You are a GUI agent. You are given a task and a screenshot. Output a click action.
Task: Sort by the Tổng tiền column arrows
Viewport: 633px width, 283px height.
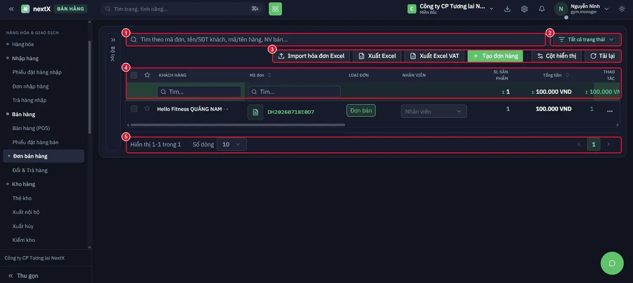[567, 75]
